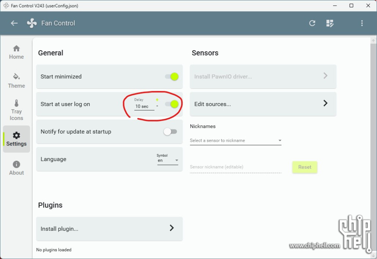
Task: Increase delay with the plus stepper
Action: click(157, 100)
